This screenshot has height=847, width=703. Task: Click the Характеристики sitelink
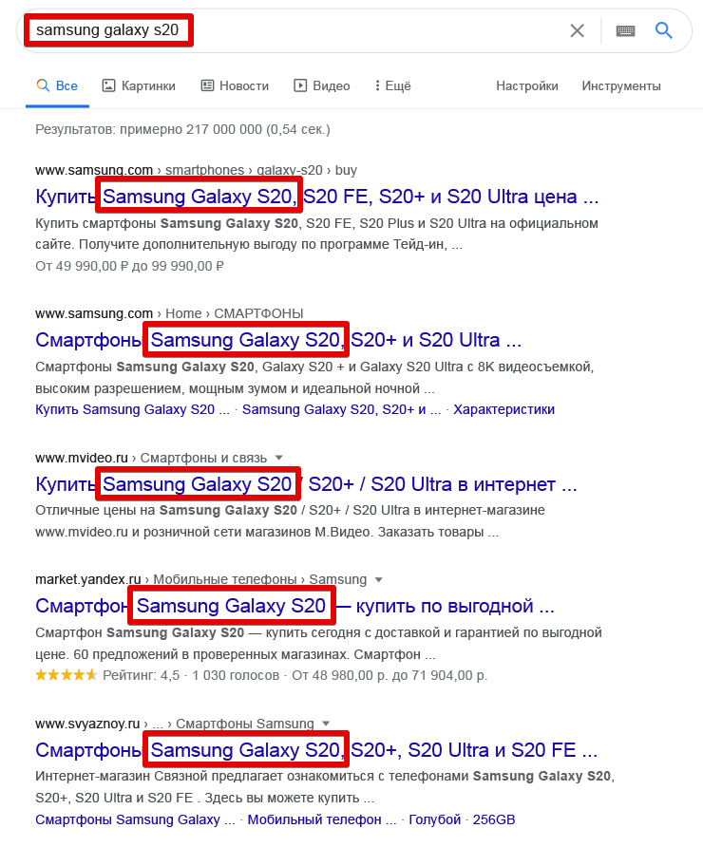click(x=503, y=409)
